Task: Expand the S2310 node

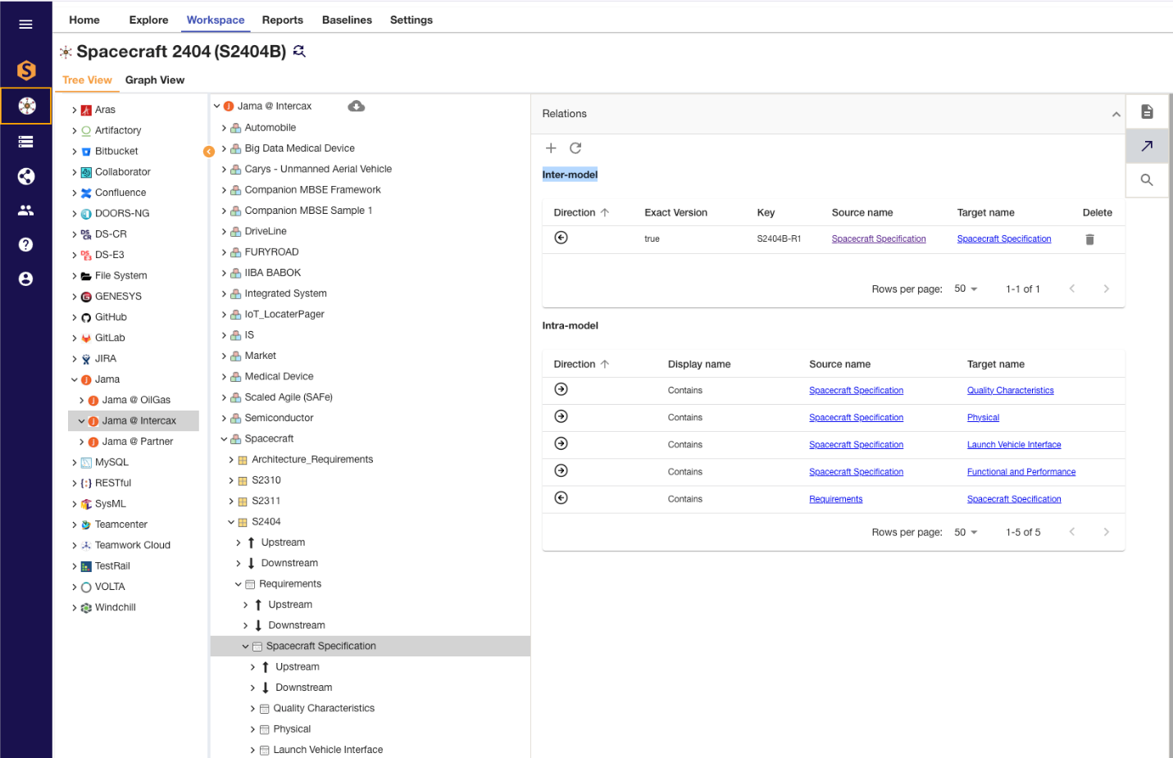Action: click(x=231, y=480)
